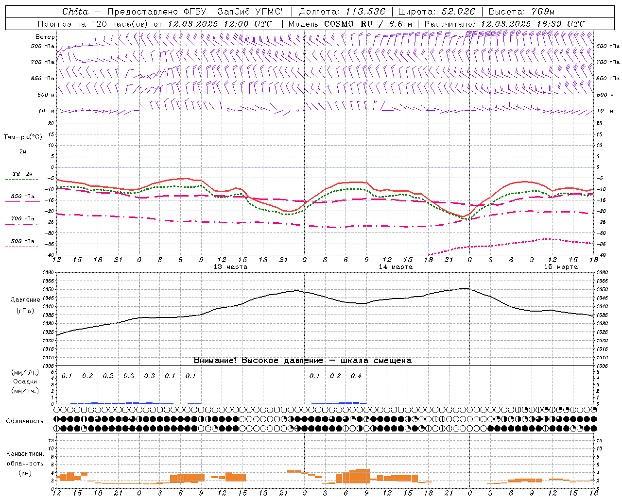The image size is (622, 497).
Task: Click the "Модель COSMO-RU / 6.6км" text
Action: 350,24
